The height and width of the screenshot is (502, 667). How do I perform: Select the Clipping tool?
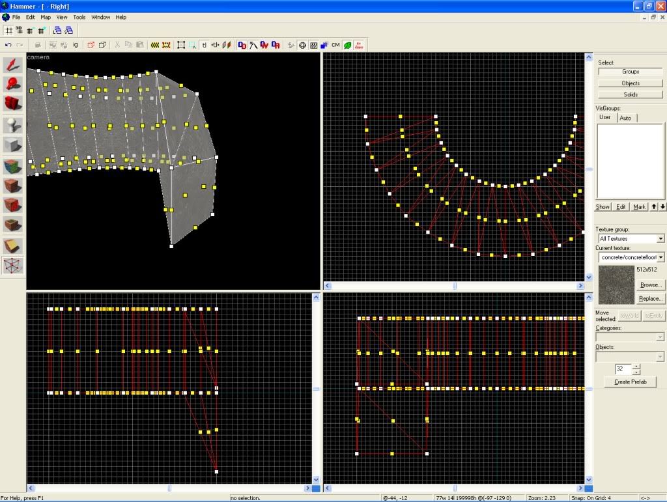13,245
